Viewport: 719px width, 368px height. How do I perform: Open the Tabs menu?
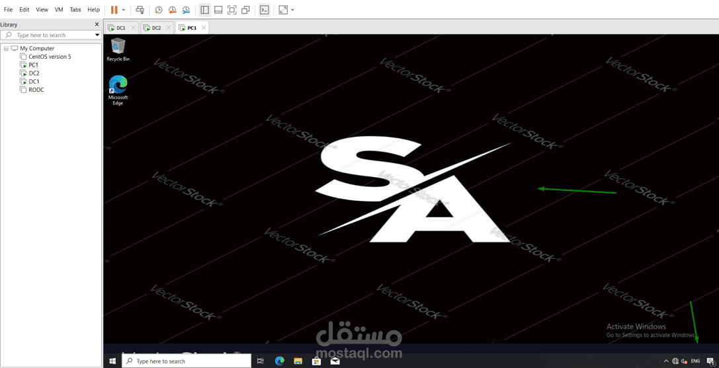(75, 9)
